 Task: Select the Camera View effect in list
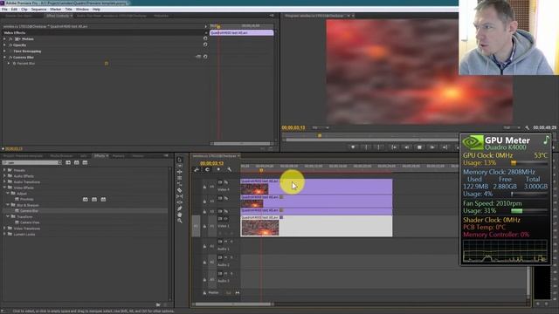click(x=30, y=222)
